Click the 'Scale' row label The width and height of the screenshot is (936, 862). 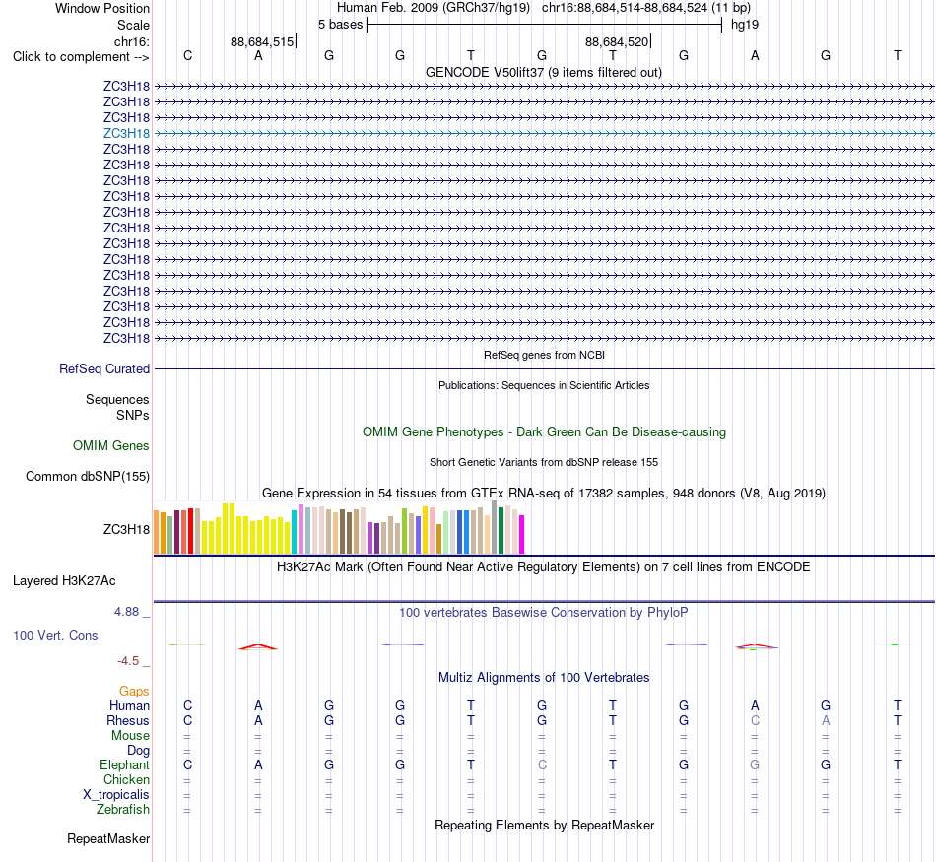[x=133, y=25]
